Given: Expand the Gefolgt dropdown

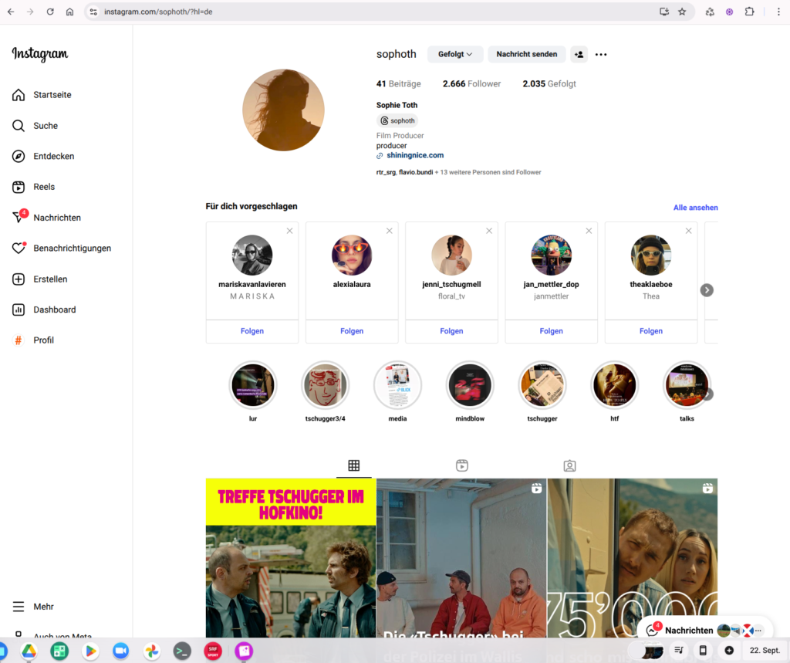Looking at the screenshot, I should (455, 54).
